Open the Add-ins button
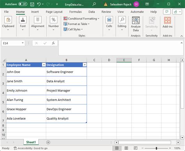 tap(167, 22)
